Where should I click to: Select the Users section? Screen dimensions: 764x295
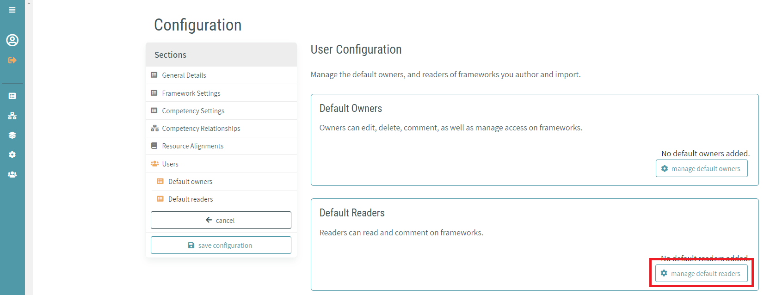(x=221, y=164)
